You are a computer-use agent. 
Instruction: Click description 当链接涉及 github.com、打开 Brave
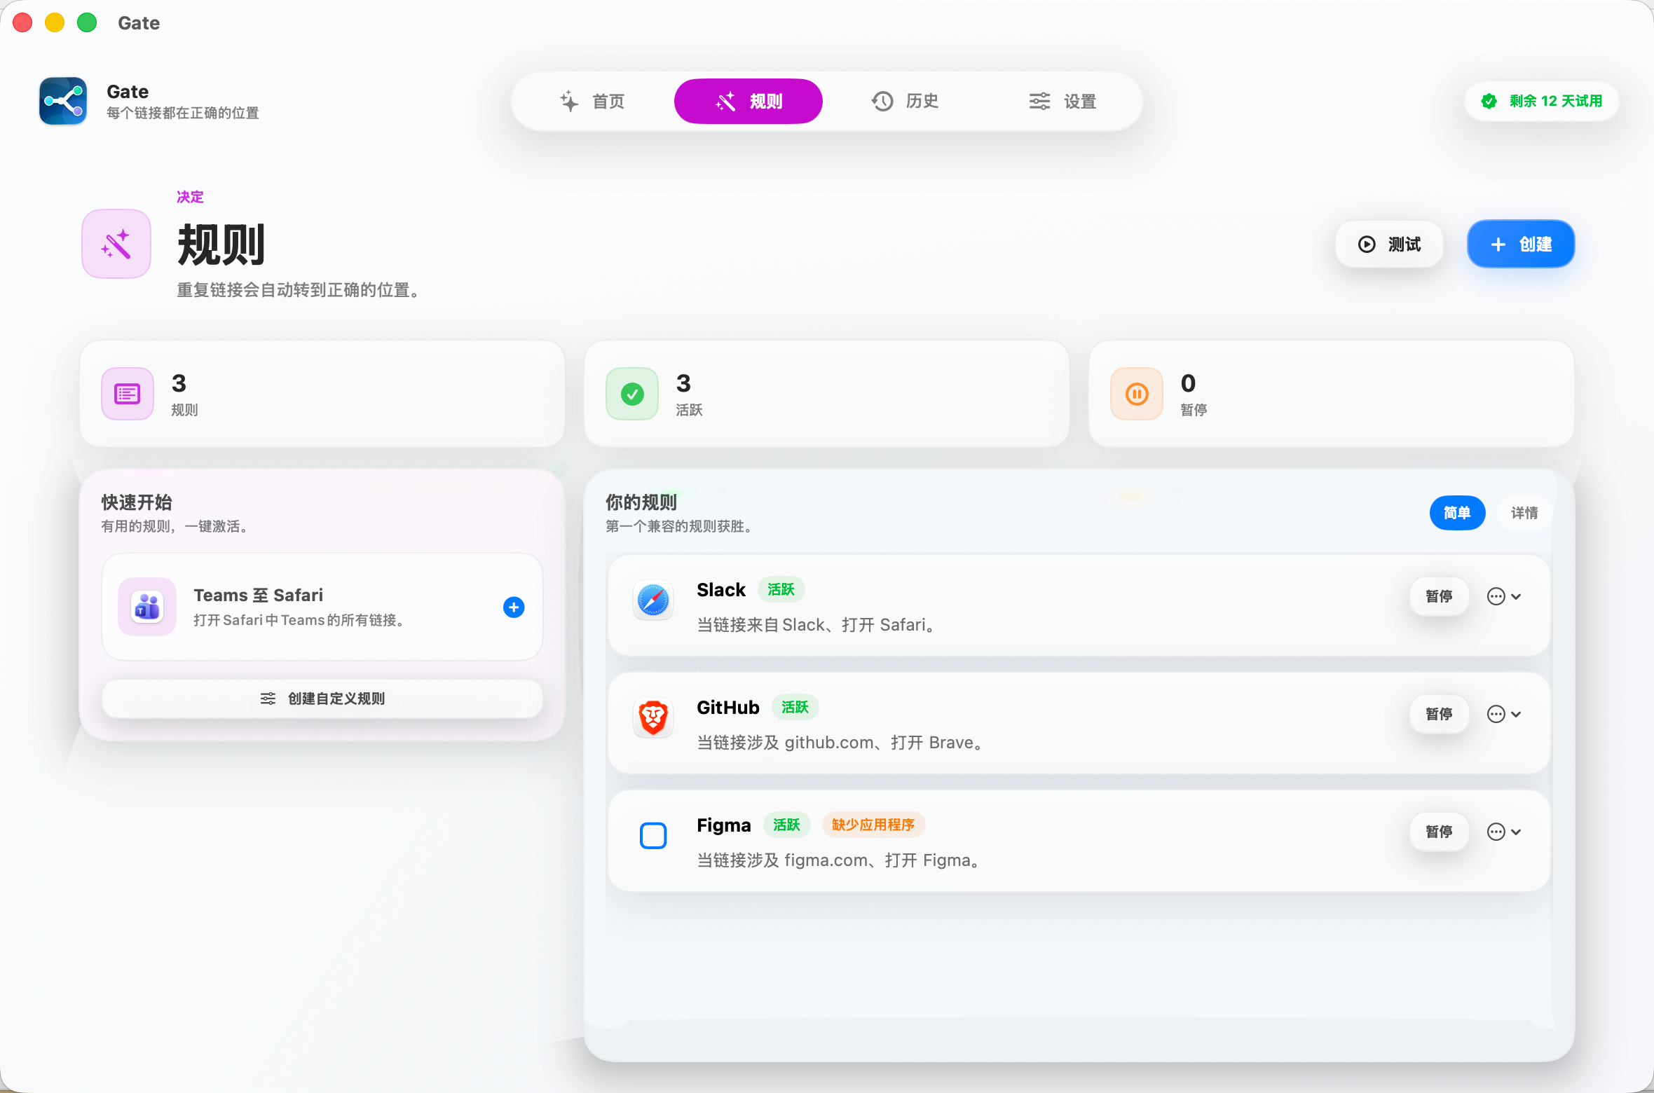[x=841, y=743]
